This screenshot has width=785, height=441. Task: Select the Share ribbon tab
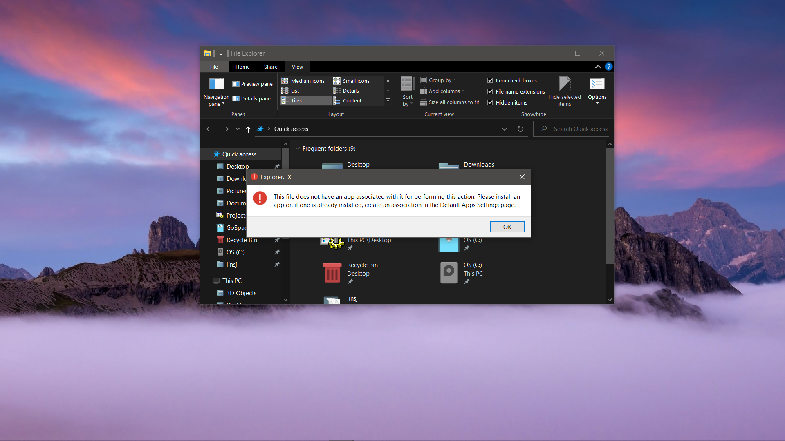(x=270, y=66)
